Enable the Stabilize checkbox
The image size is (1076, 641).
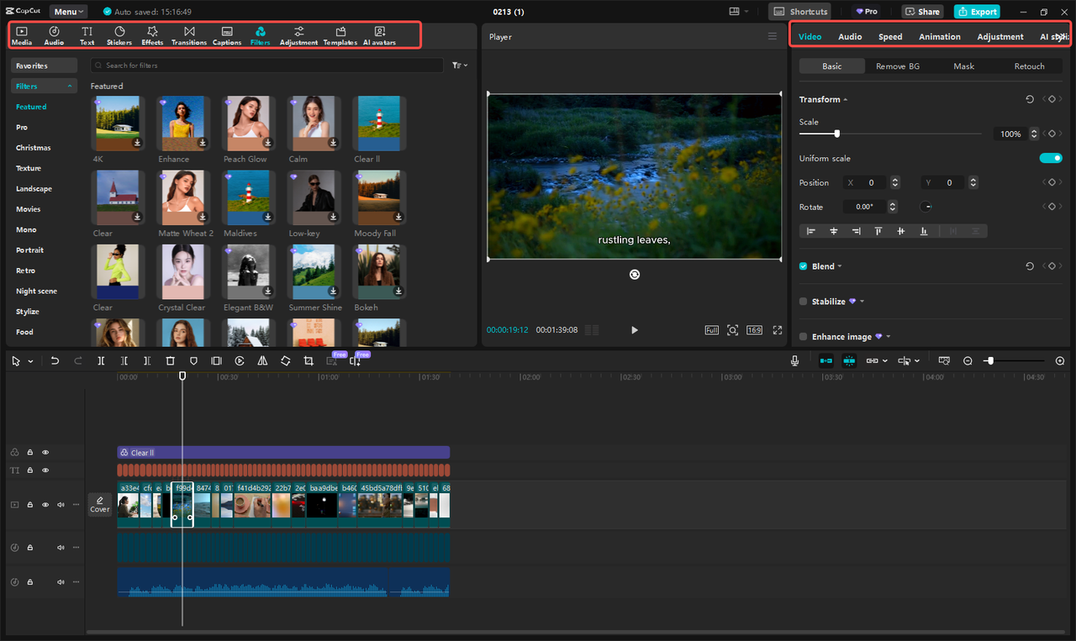click(803, 301)
